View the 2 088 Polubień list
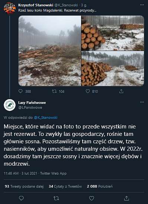This screenshot has height=204, width=148. 100,187
